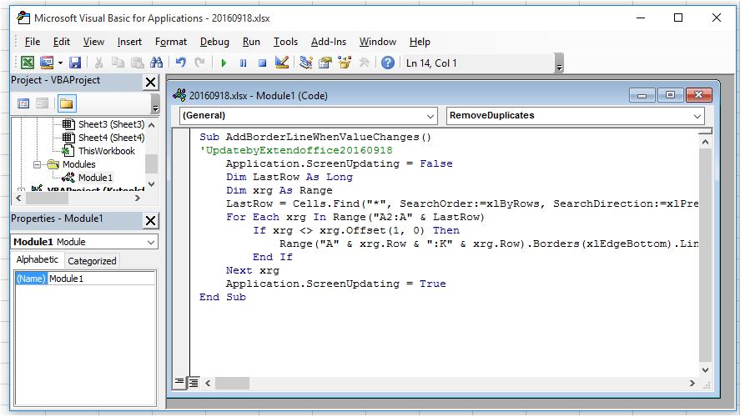Switch to the Categorized tab
Viewport: 745px width, 417px height.
[92, 261]
